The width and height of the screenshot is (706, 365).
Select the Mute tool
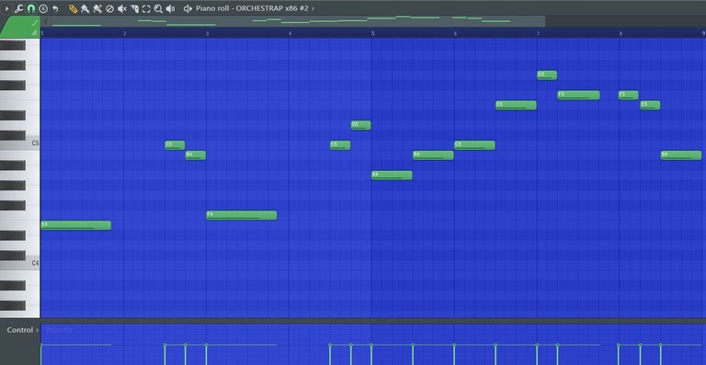[121, 8]
